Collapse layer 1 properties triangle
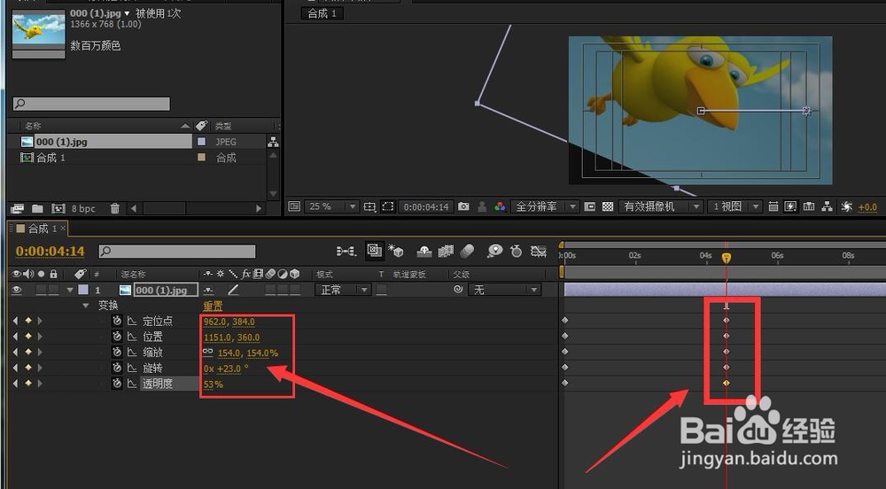Image resolution: width=886 pixels, height=489 pixels. tap(69, 290)
